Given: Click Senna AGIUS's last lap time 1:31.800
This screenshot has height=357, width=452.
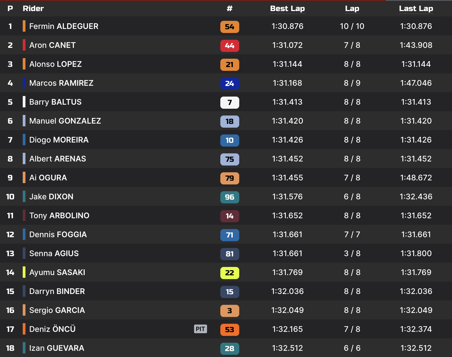Looking at the screenshot, I should [416, 253].
